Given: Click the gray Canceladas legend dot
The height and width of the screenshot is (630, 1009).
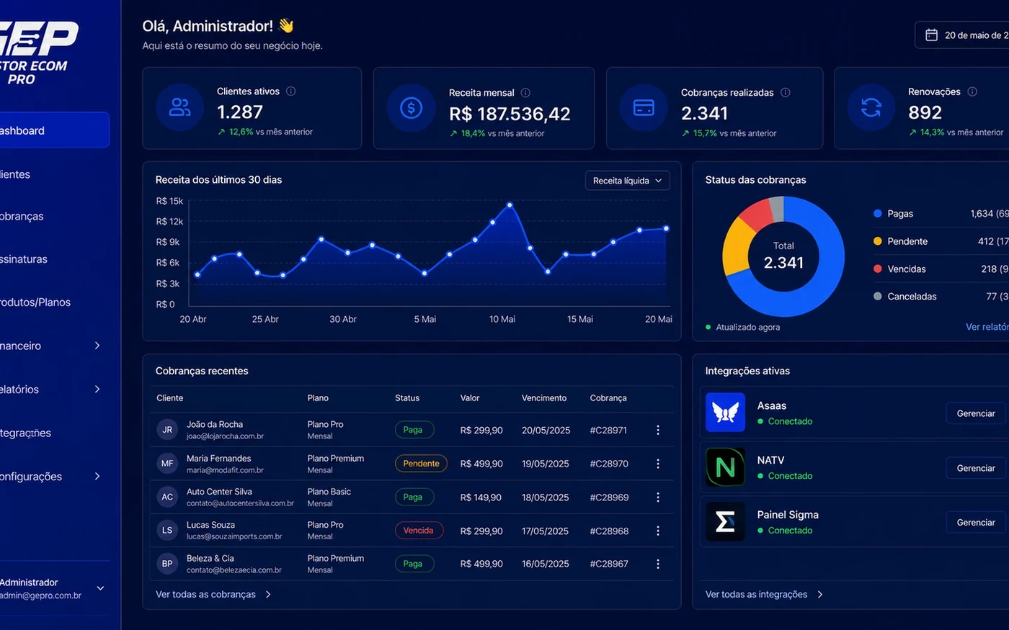Looking at the screenshot, I should 877,296.
